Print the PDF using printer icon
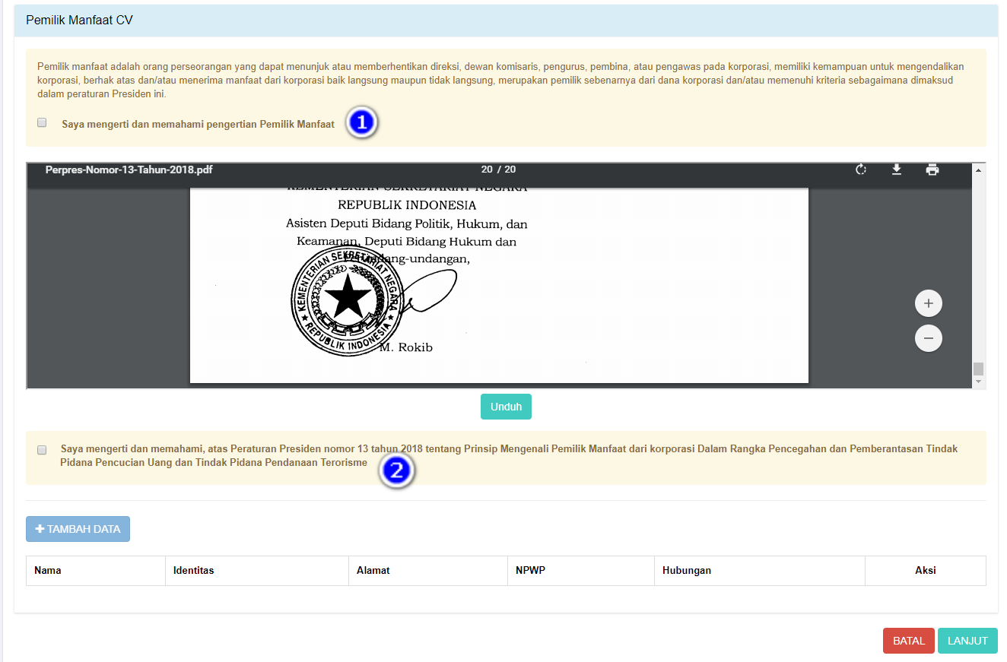This screenshot has width=1007, height=662. (932, 169)
